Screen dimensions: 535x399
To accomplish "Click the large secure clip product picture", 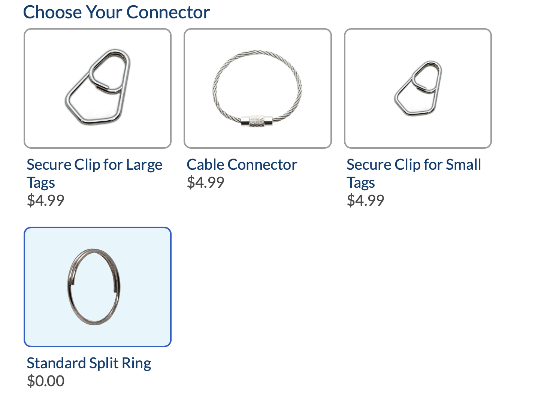I will 98,87.
